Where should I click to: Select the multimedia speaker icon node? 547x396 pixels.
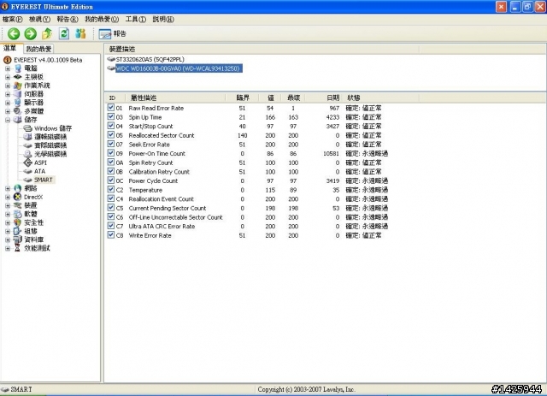[x=17, y=111]
